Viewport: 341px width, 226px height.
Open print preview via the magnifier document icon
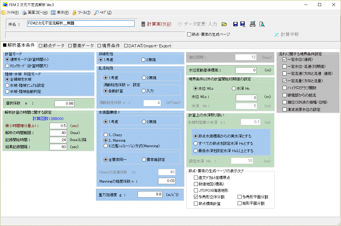262,24
